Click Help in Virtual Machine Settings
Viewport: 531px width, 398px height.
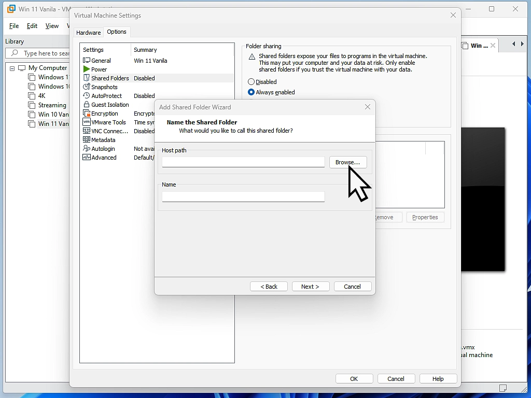click(438, 379)
